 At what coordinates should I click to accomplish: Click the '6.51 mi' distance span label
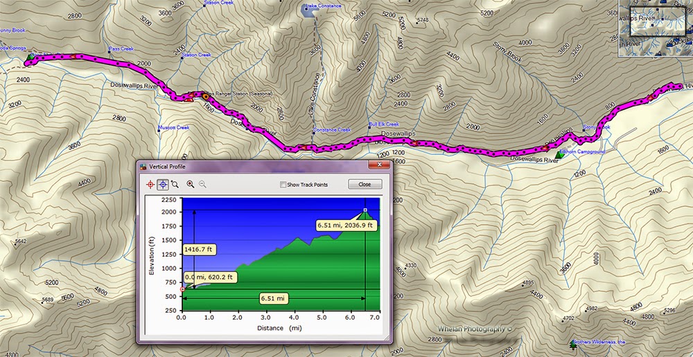tap(273, 299)
